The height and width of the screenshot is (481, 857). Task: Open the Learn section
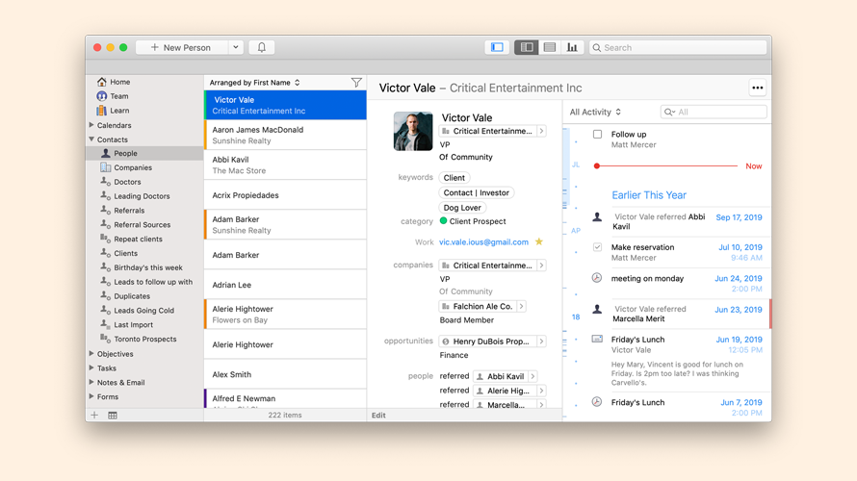coord(119,111)
